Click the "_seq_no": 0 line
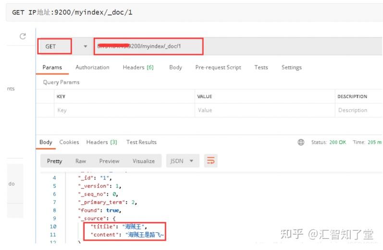 tap(98, 194)
